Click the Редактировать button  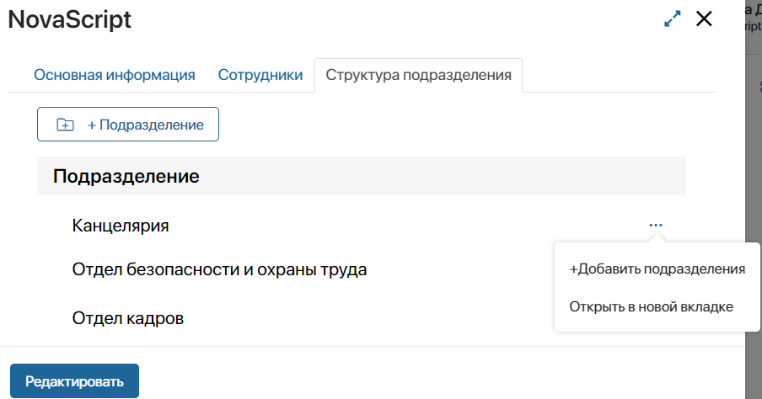[74, 380]
